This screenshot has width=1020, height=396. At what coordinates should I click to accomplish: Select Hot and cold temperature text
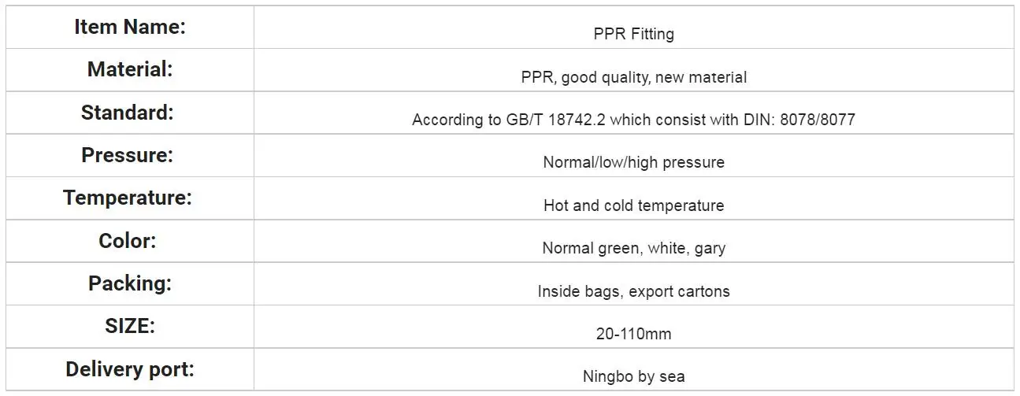coord(633,205)
